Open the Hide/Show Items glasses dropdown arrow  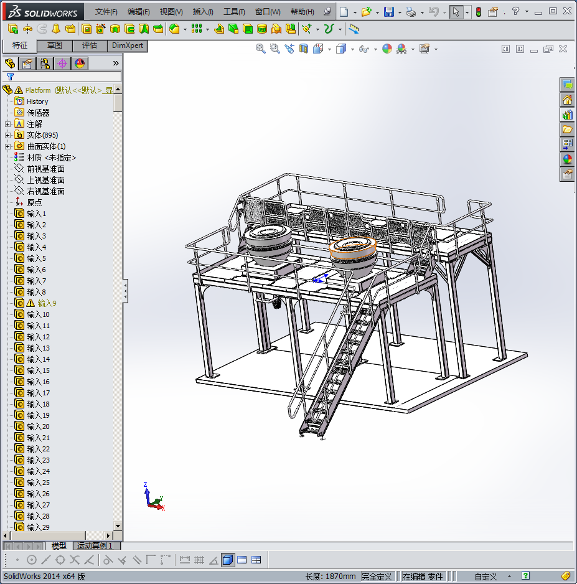[x=375, y=49]
